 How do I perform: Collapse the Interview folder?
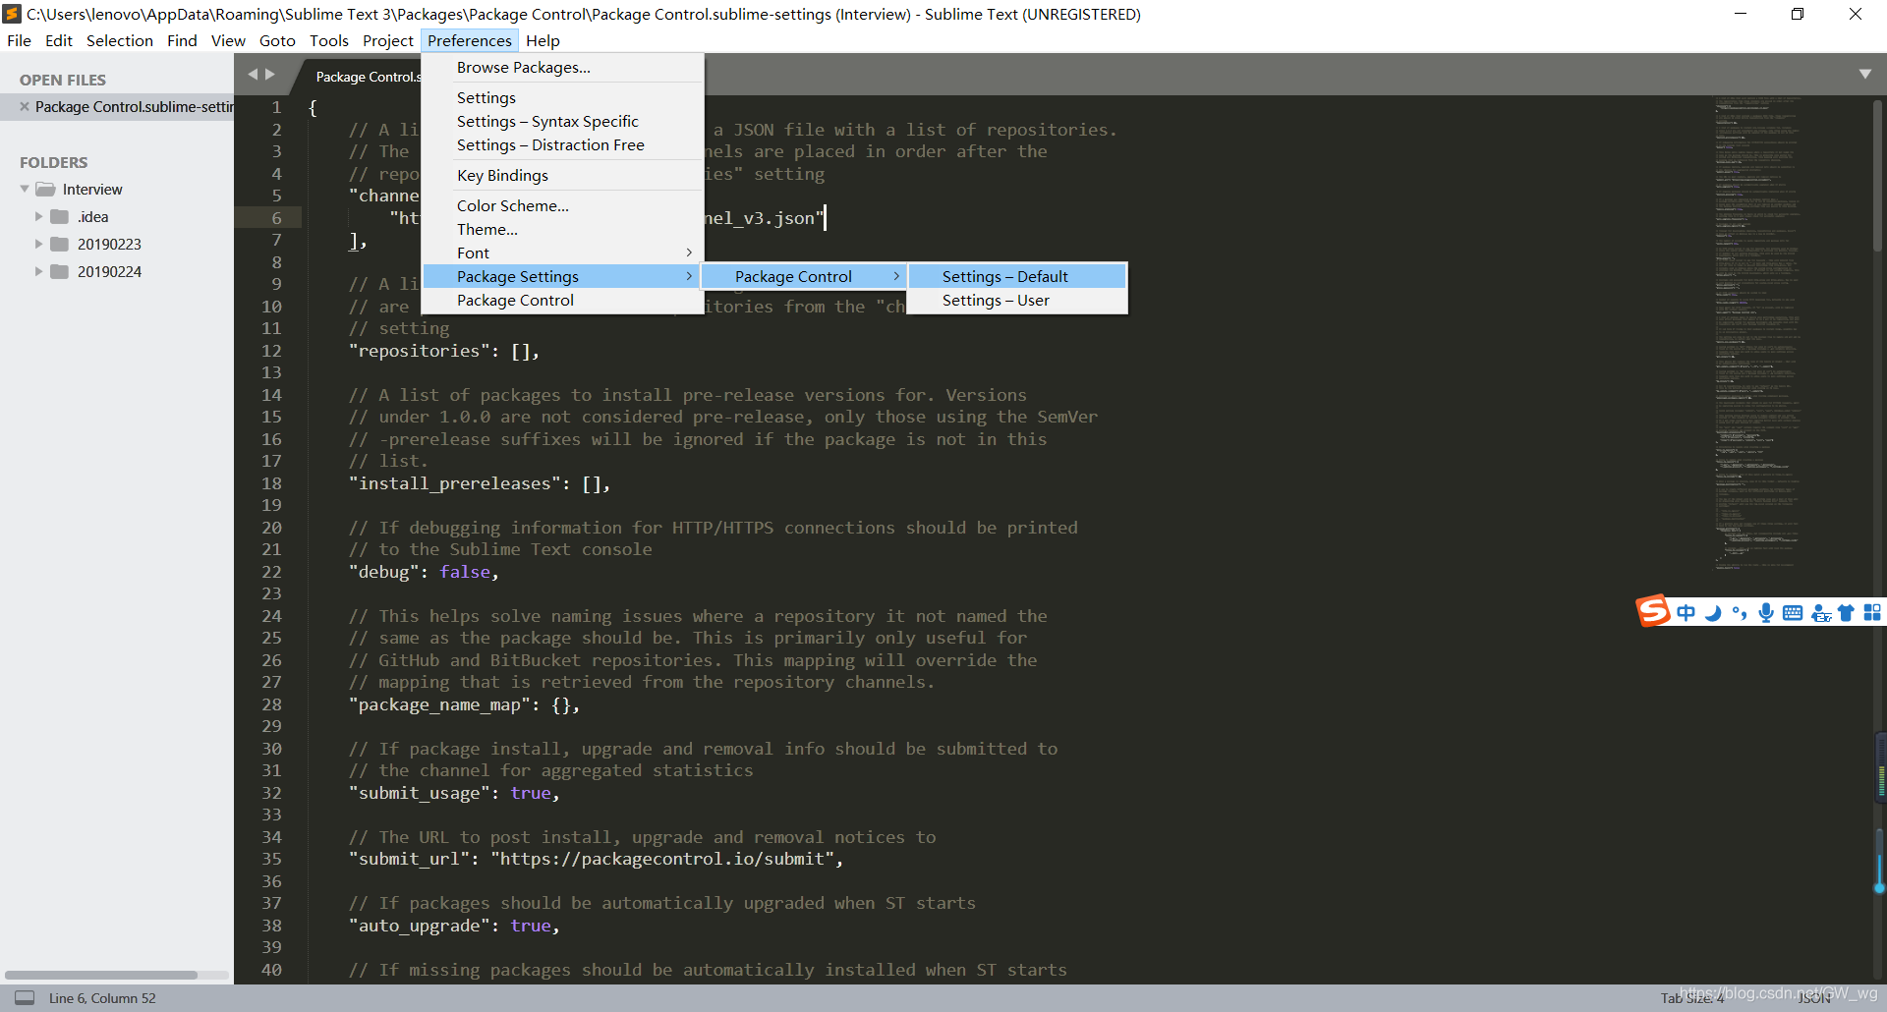click(25, 189)
